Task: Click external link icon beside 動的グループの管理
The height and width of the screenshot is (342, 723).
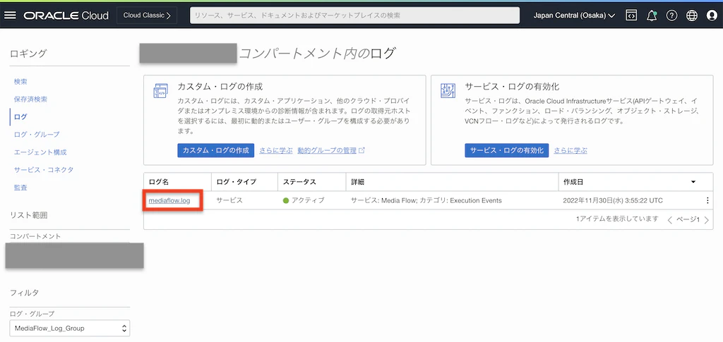Action: coord(362,150)
